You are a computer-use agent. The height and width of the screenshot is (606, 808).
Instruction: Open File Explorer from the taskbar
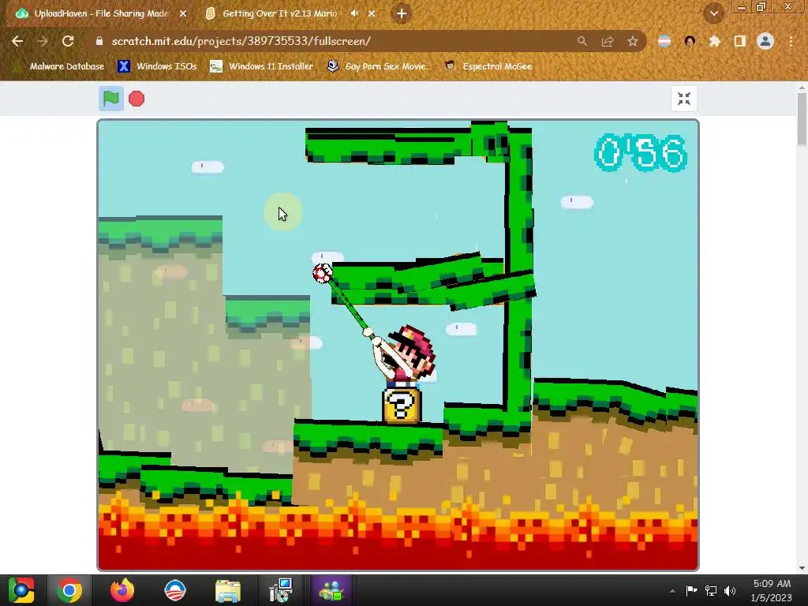tap(228, 590)
